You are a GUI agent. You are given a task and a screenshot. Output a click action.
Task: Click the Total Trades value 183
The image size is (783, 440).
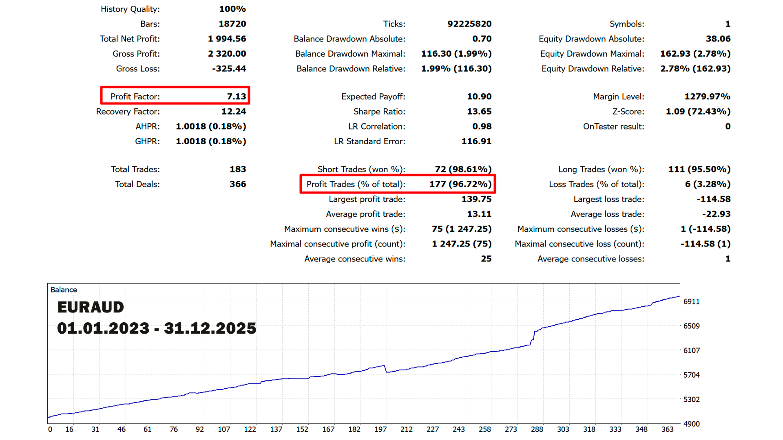point(237,169)
